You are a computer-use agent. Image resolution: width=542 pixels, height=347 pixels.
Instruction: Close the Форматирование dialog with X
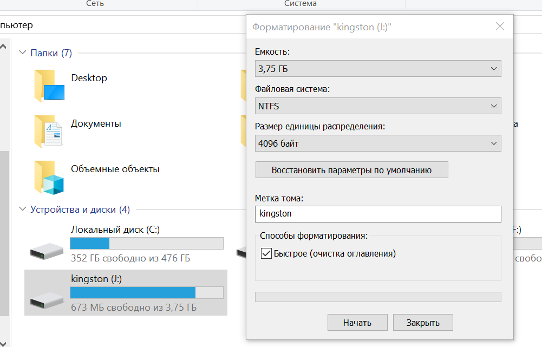pyautogui.click(x=500, y=27)
